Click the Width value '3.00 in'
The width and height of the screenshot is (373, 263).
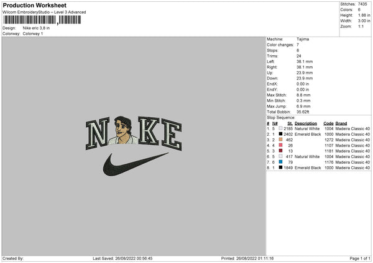coord(364,21)
